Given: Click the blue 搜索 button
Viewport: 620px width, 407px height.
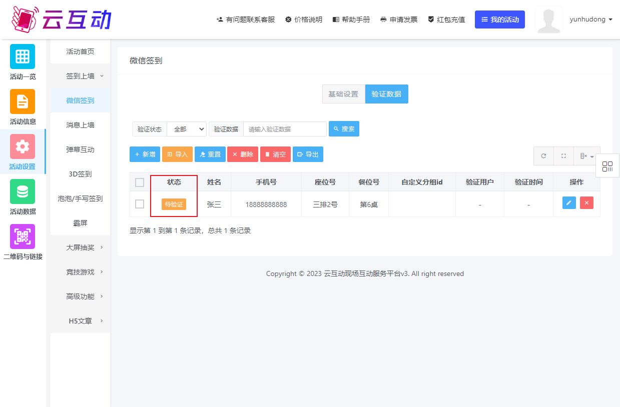Looking at the screenshot, I should [x=344, y=129].
